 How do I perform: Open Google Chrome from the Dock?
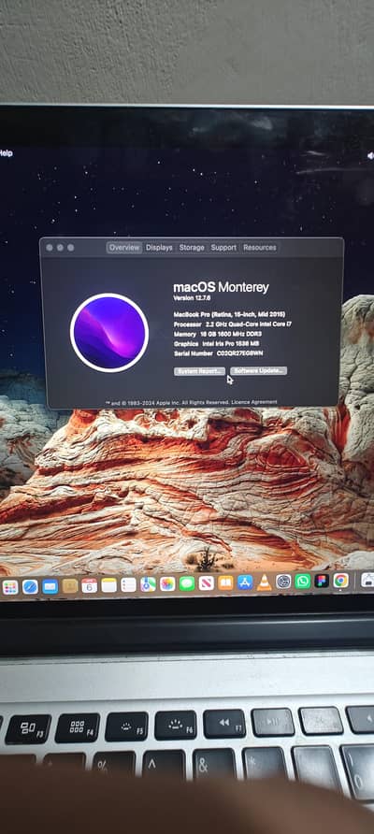341,580
